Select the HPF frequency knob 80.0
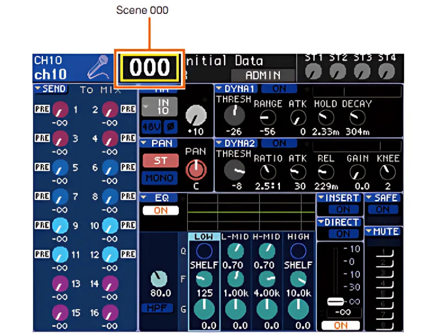Image resolution: width=447 pixels, height=335 pixels. coord(159,279)
